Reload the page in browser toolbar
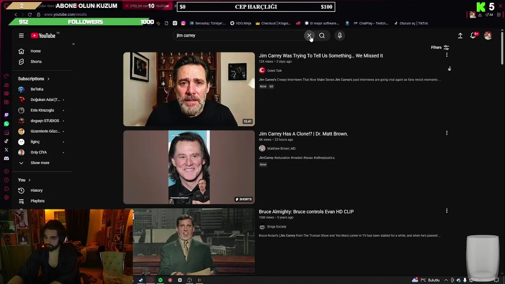This screenshot has height=284, width=505. pos(30,15)
